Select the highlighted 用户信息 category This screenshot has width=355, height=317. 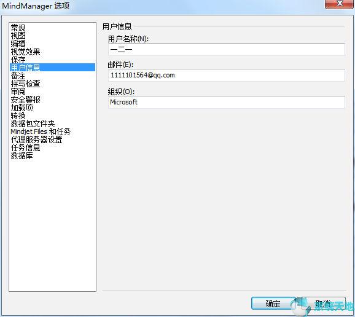[52, 68]
